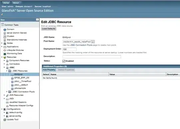Screen dimensions: 180x129
Task: Click the JDBC Resources folder icon
Action: tap(10, 71)
